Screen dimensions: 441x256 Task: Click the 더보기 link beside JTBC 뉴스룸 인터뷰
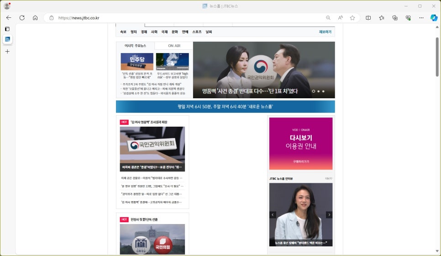(x=329, y=179)
